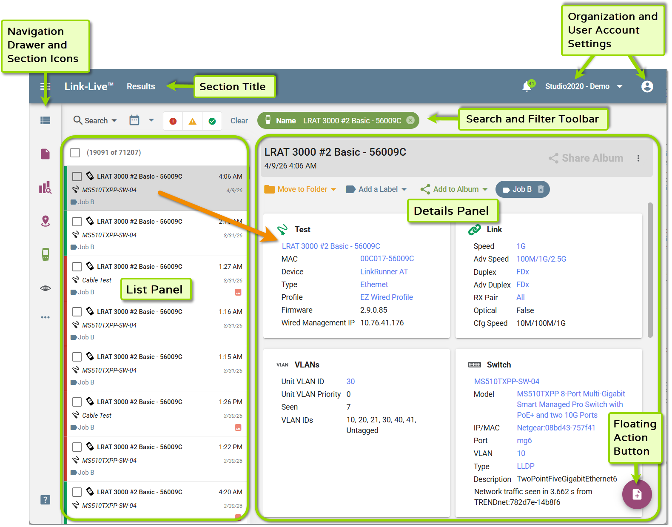The image size is (672, 527).
Task: Click the Results section title
Action: (x=141, y=86)
